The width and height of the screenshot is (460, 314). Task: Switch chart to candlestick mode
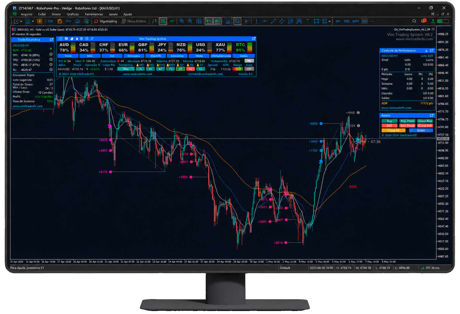tap(163, 21)
